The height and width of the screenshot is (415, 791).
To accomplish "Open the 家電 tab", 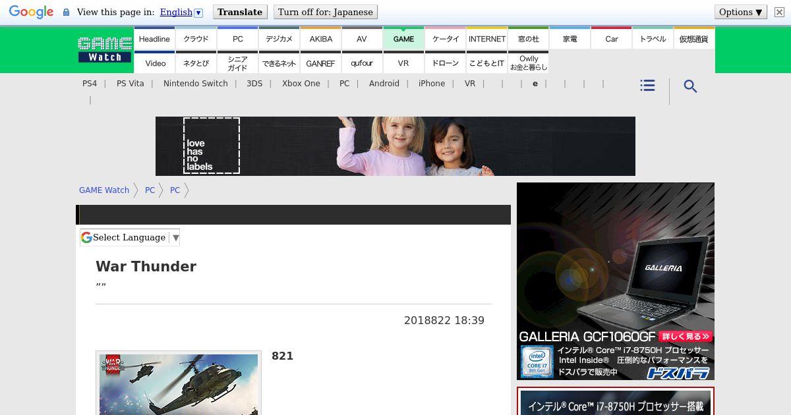I will tap(570, 39).
